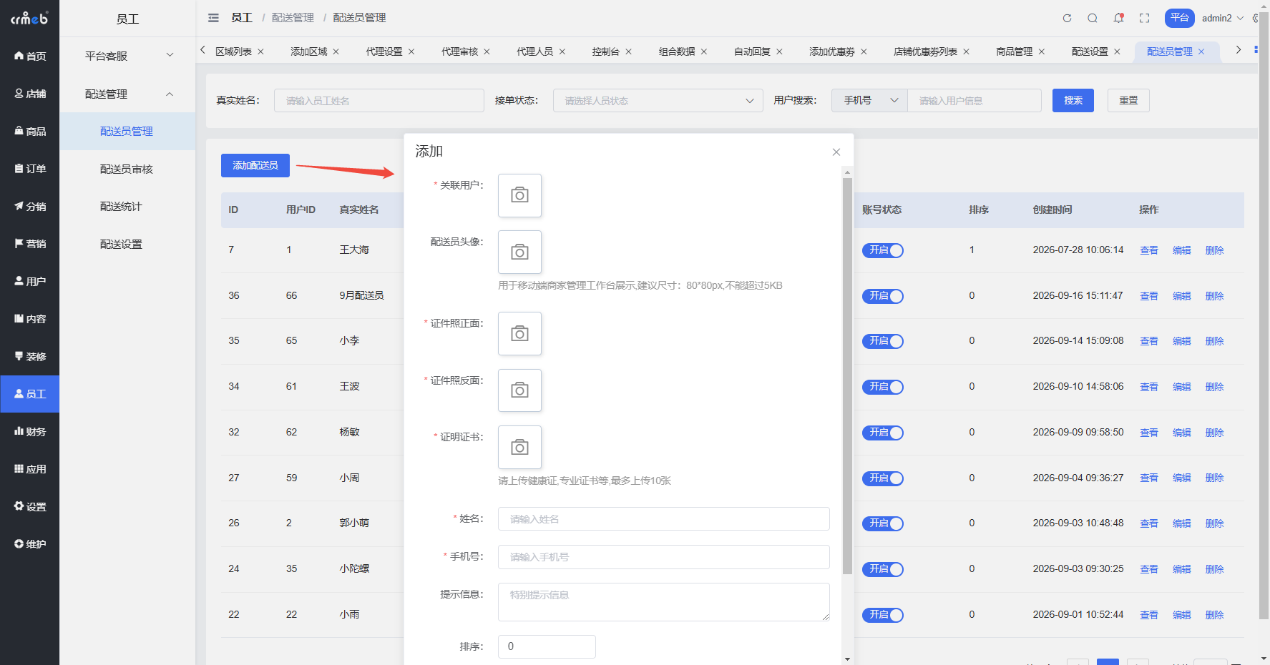Click the refresh icon in top bar
The image size is (1270, 665).
point(1067,18)
